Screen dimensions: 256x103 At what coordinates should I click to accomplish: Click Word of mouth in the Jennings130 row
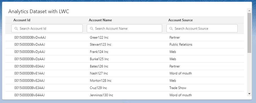pos(180,95)
